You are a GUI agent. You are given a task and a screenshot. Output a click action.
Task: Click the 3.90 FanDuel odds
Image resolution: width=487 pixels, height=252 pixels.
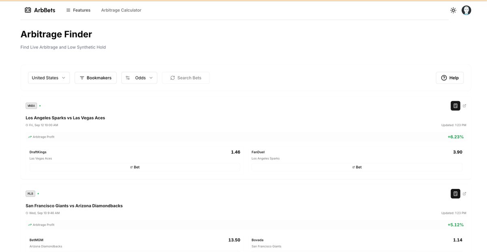[x=457, y=152]
